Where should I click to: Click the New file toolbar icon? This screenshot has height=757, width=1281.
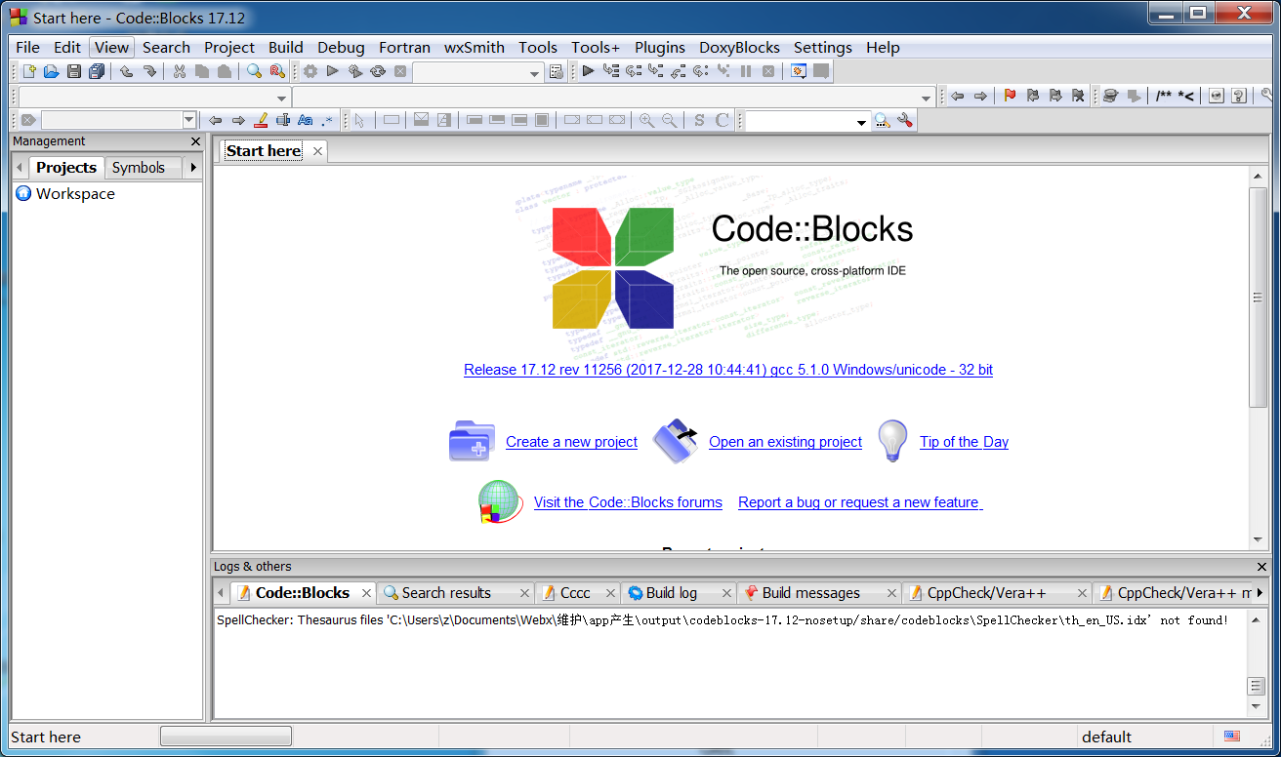pos(29,71)
